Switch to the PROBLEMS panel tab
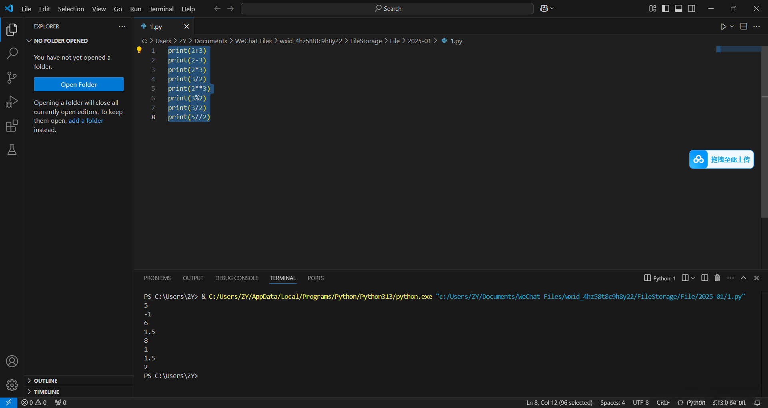The width and height of the screenshot is (768, 408). (157, 278)
